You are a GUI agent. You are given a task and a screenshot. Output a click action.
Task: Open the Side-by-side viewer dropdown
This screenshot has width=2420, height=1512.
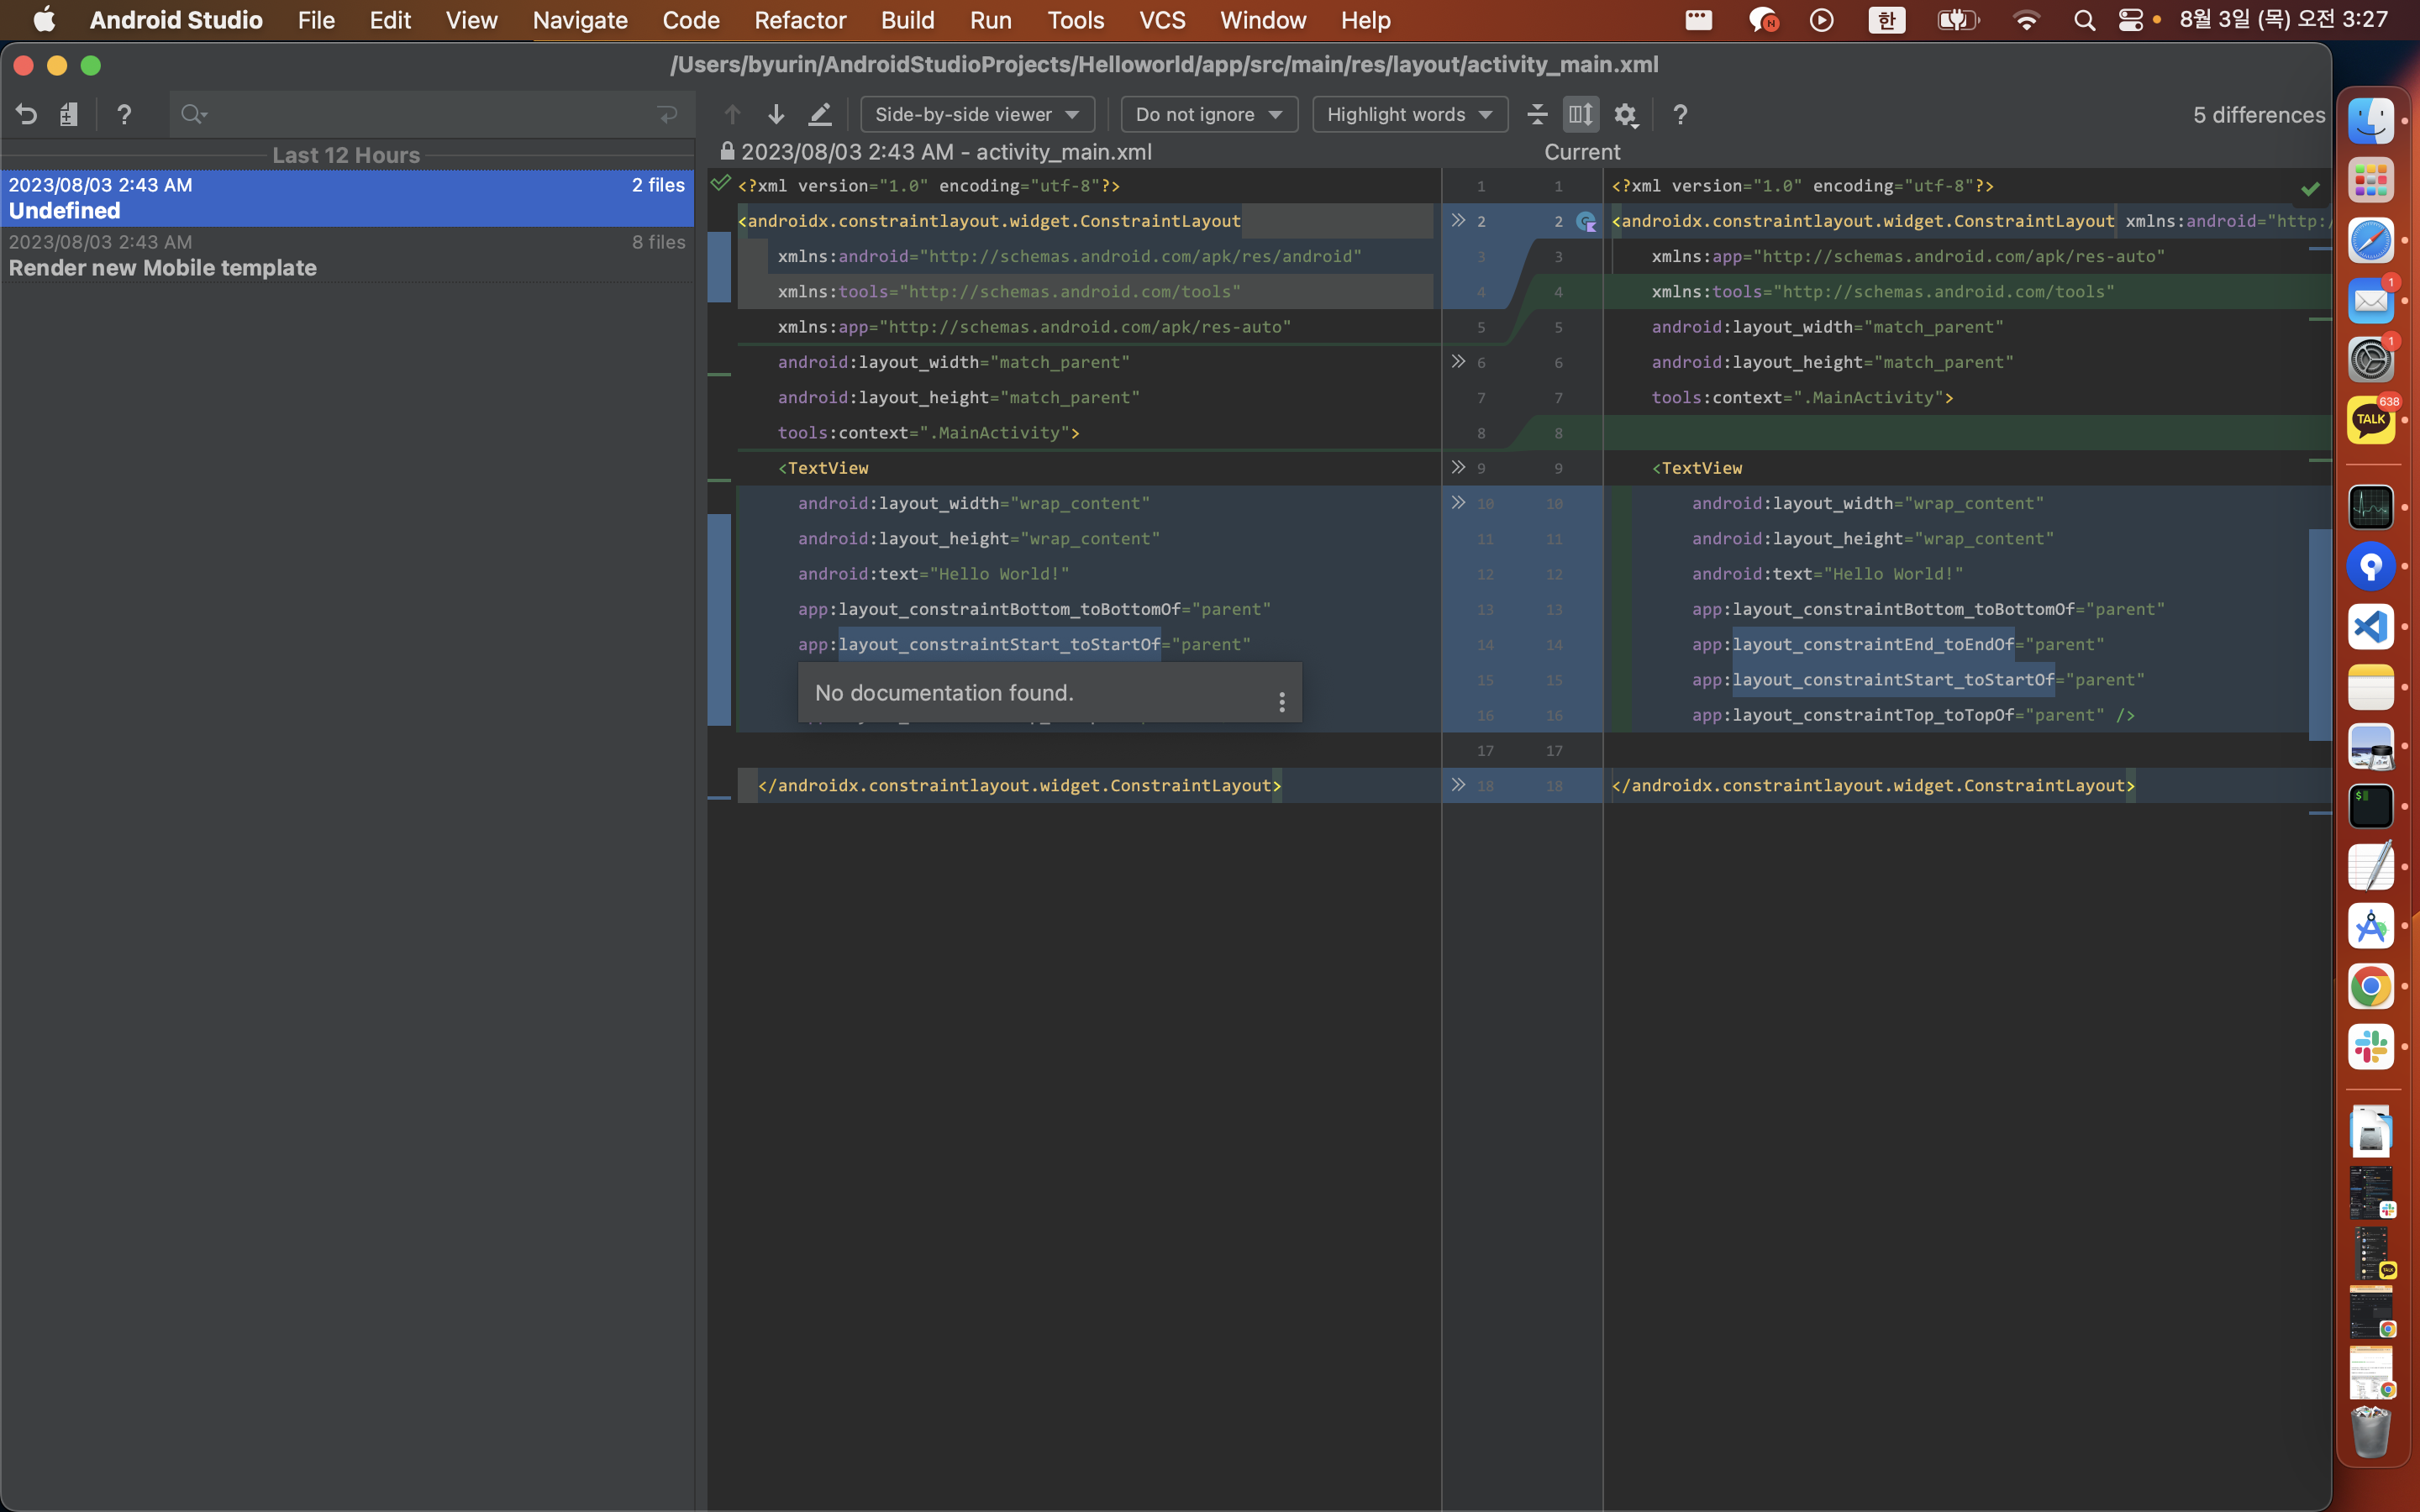[976, 114]
